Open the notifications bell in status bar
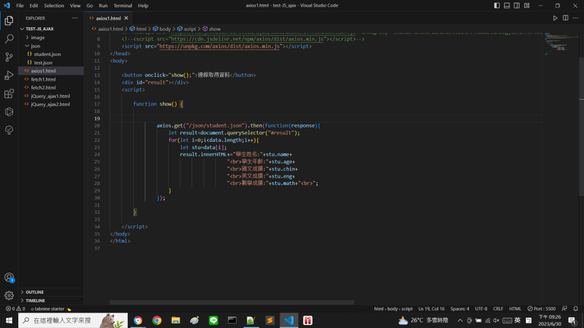 pos(575,309)
